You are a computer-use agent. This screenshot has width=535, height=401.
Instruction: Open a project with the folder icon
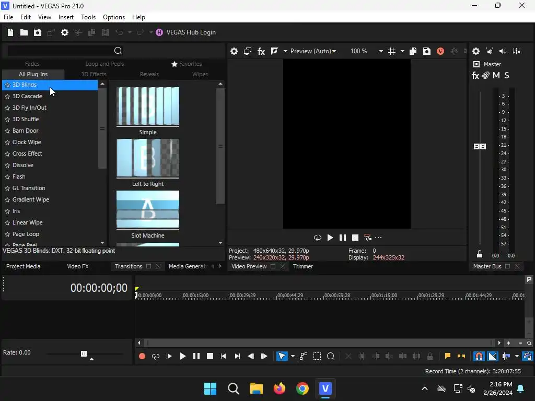click(24, 32)
